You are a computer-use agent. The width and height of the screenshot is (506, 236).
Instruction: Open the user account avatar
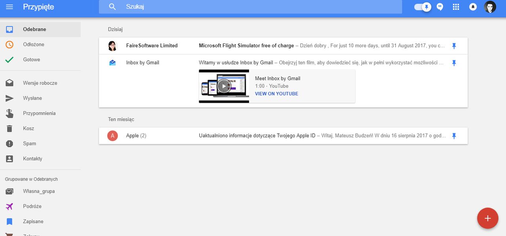click(x=490, y=7)
